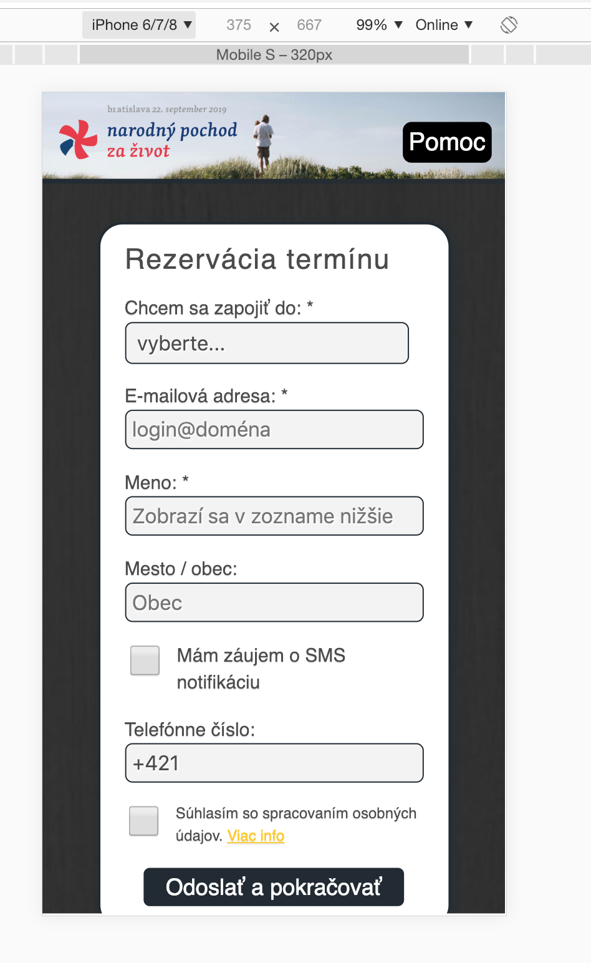This screenshot has height=963, width=591.
Task: Click the 'národný pochod za život' title
Action: [x=171, y=140]
